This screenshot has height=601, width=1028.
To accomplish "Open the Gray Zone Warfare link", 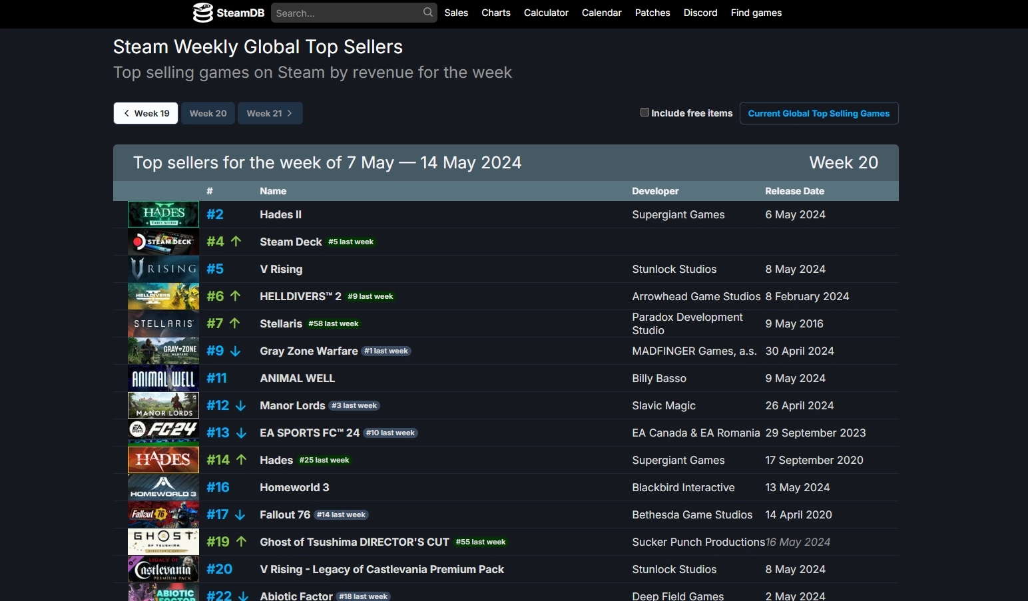I will pos(309,351).
